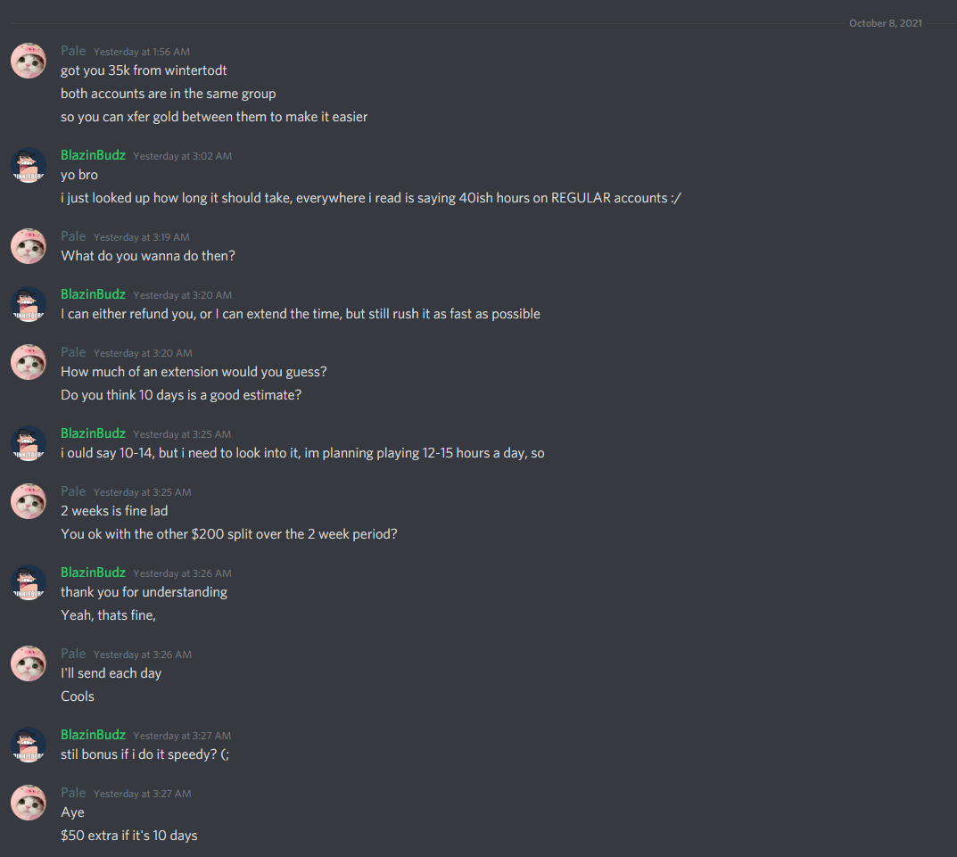Click the Pale username at 3:19 AM

point(73,236)
